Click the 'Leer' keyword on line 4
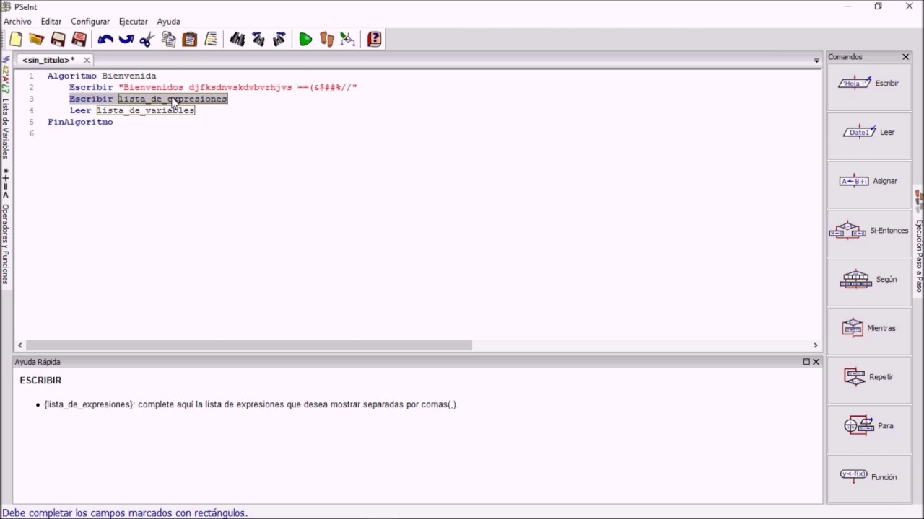 pyautogui.click(x=80, y=110)
